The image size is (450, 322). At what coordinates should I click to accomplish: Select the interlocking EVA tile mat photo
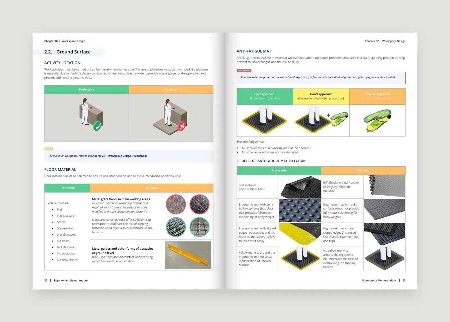pos(384,186)
